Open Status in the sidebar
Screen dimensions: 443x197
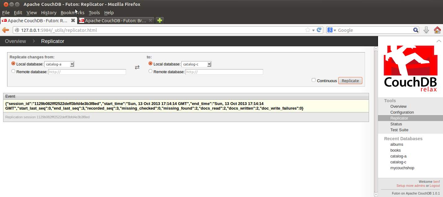coord(396,124)
